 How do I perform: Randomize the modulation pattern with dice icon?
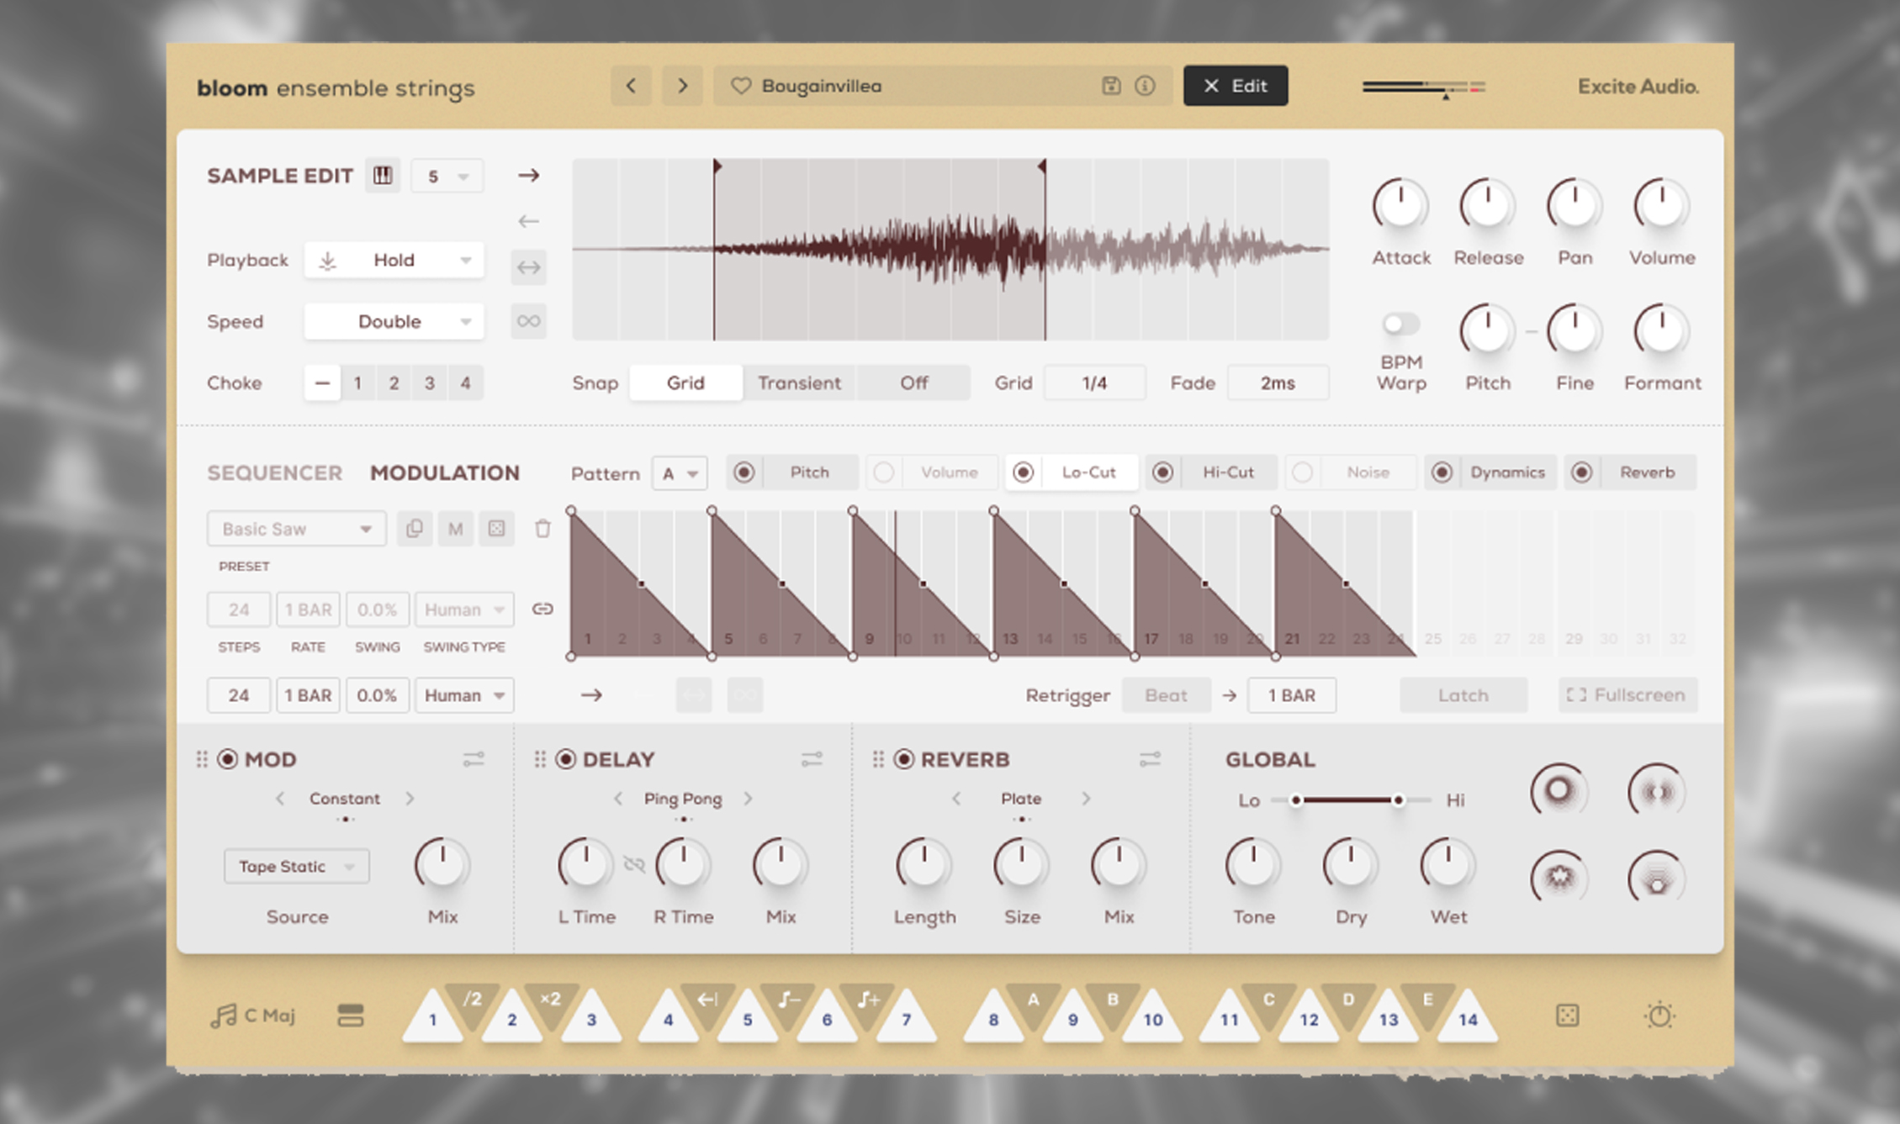click(496, 529)
